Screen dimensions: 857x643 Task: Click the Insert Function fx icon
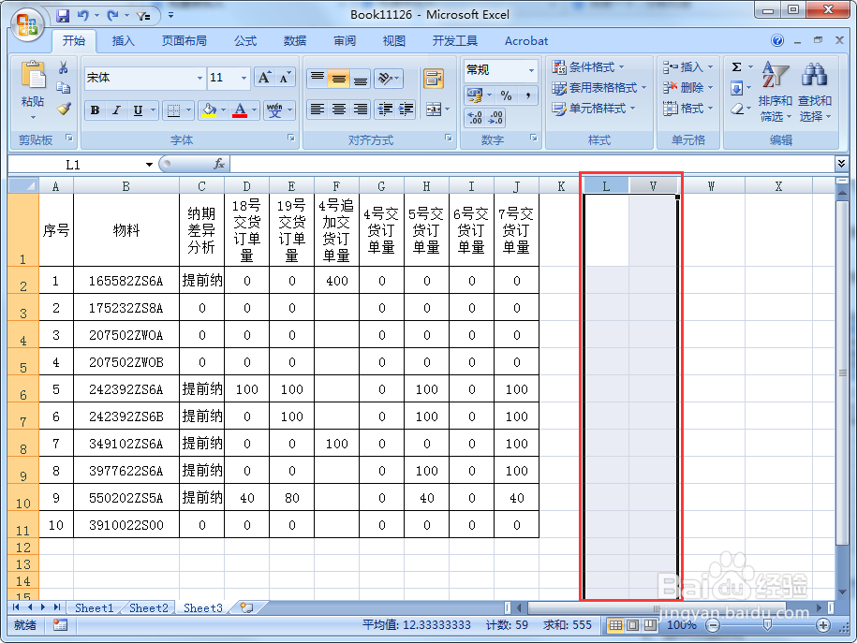click(218, 164)
